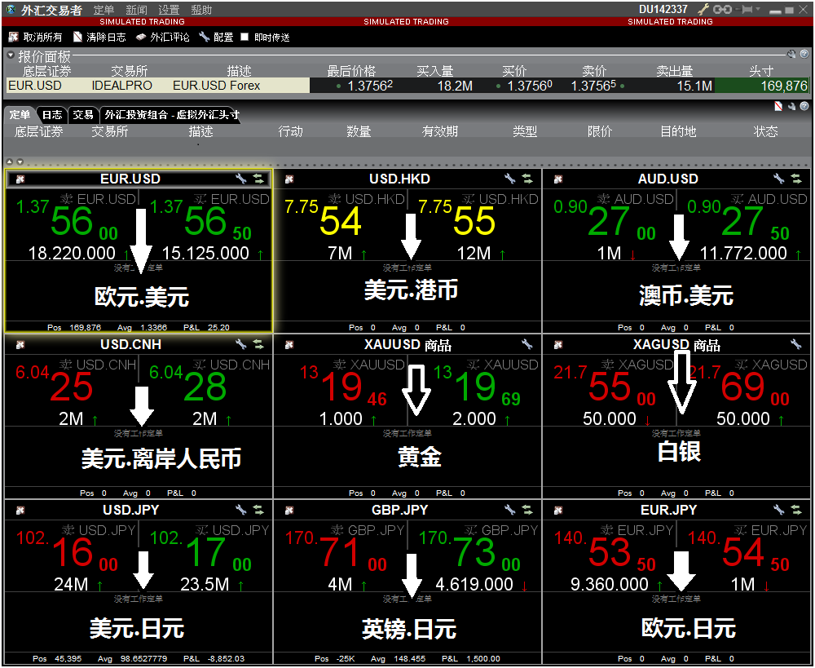Click the swap arrows icon on the USD.HKD tile
815x668 pixels.
[526, 179]
